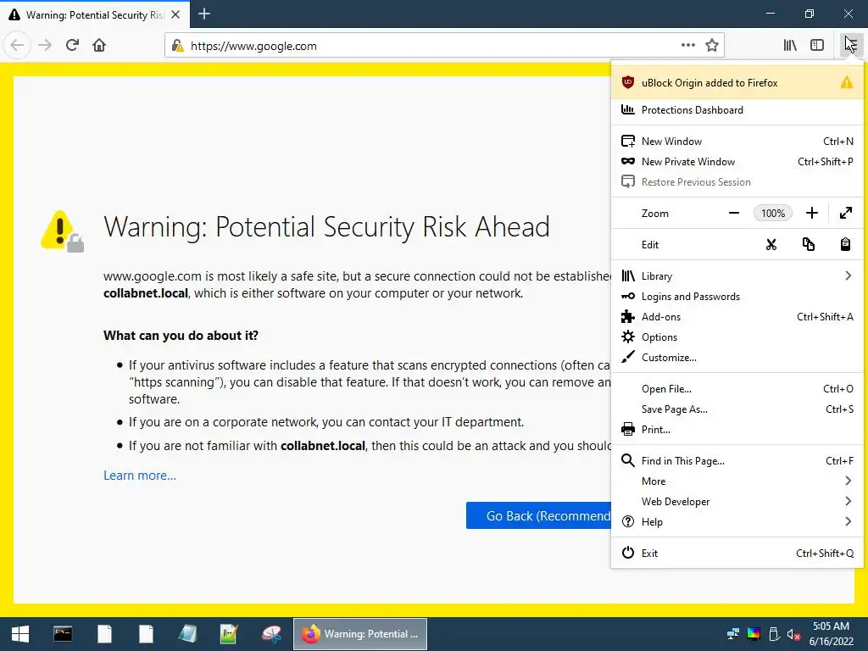
Task: Select Save Page As...
Action: click(737, 409)
